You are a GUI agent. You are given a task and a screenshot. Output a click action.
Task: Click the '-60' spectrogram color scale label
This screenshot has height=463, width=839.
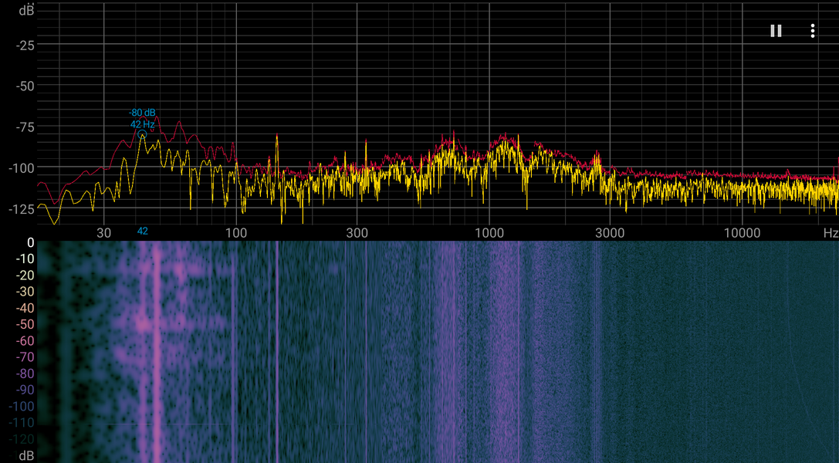[x=25, y=341]
